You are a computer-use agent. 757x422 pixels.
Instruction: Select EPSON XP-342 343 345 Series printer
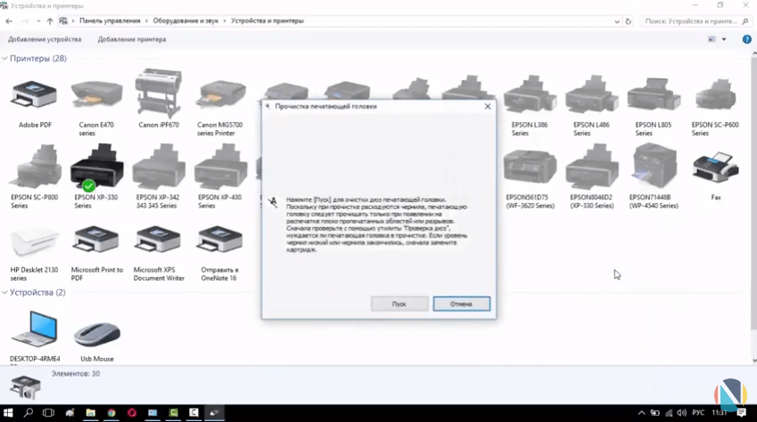click(159, 166)
